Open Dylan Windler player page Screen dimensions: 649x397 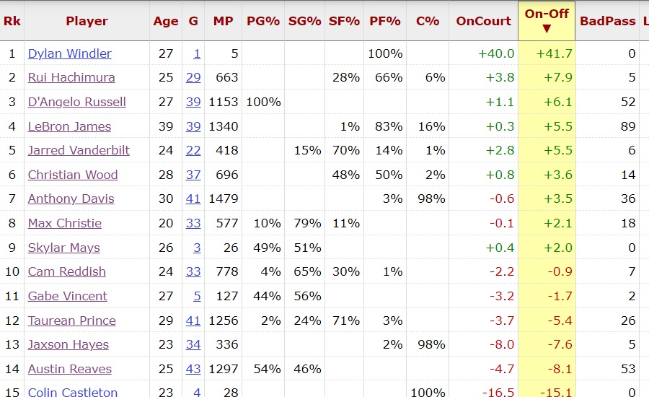(x=69, y=53)
